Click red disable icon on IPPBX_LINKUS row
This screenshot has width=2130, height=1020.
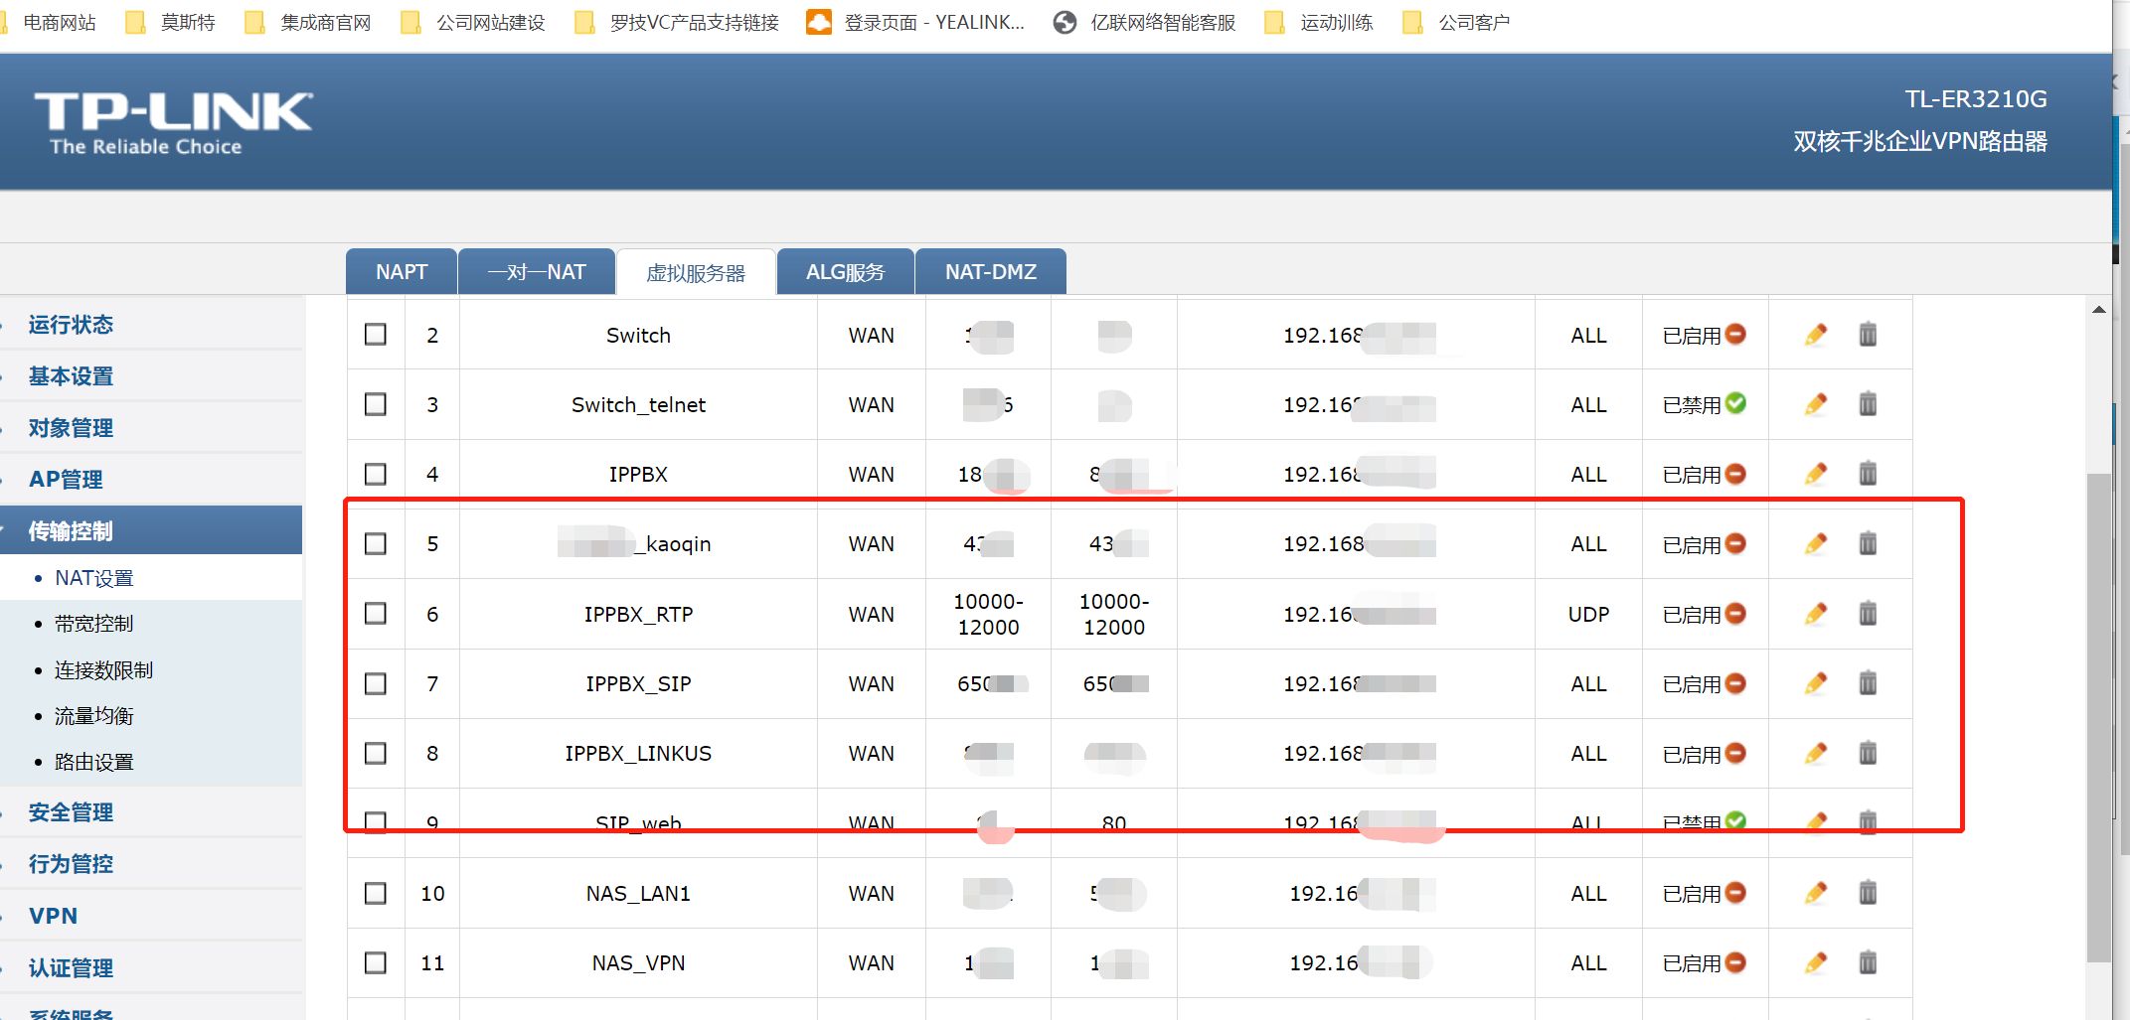click(1735, 753)
